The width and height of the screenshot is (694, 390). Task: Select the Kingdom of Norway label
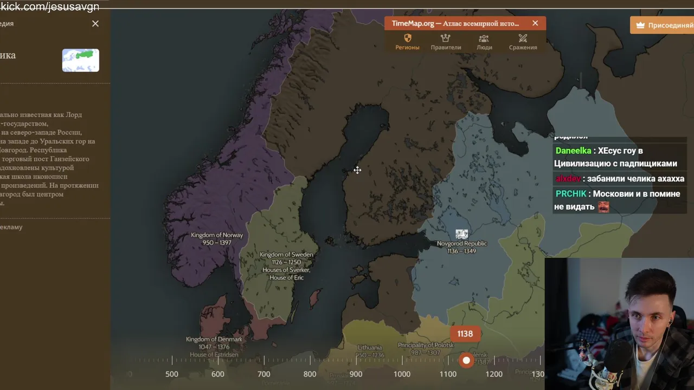click(217, 239)
